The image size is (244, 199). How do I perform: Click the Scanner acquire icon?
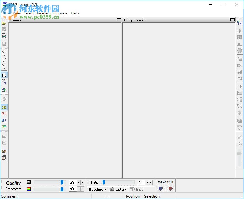[x=4, y=36]
